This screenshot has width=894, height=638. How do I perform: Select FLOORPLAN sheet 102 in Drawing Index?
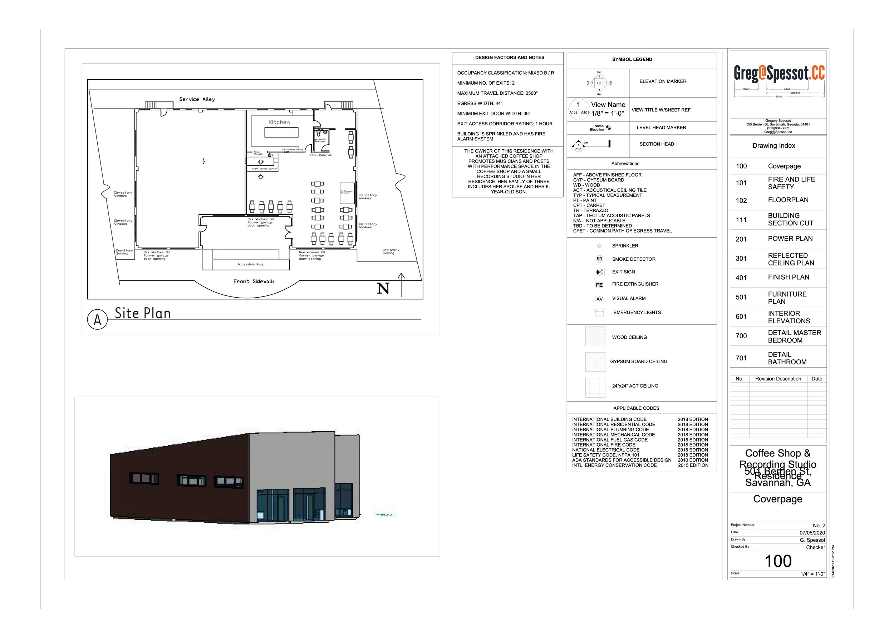pyautogui.click(x=788, y=200)
